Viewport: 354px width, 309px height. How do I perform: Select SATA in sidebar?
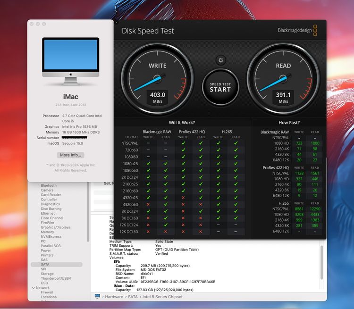point(57,264)
